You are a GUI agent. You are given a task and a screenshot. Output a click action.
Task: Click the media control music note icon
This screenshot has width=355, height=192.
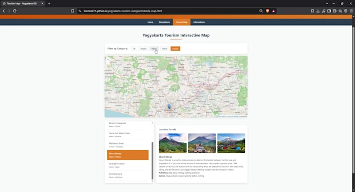point(324,11)
